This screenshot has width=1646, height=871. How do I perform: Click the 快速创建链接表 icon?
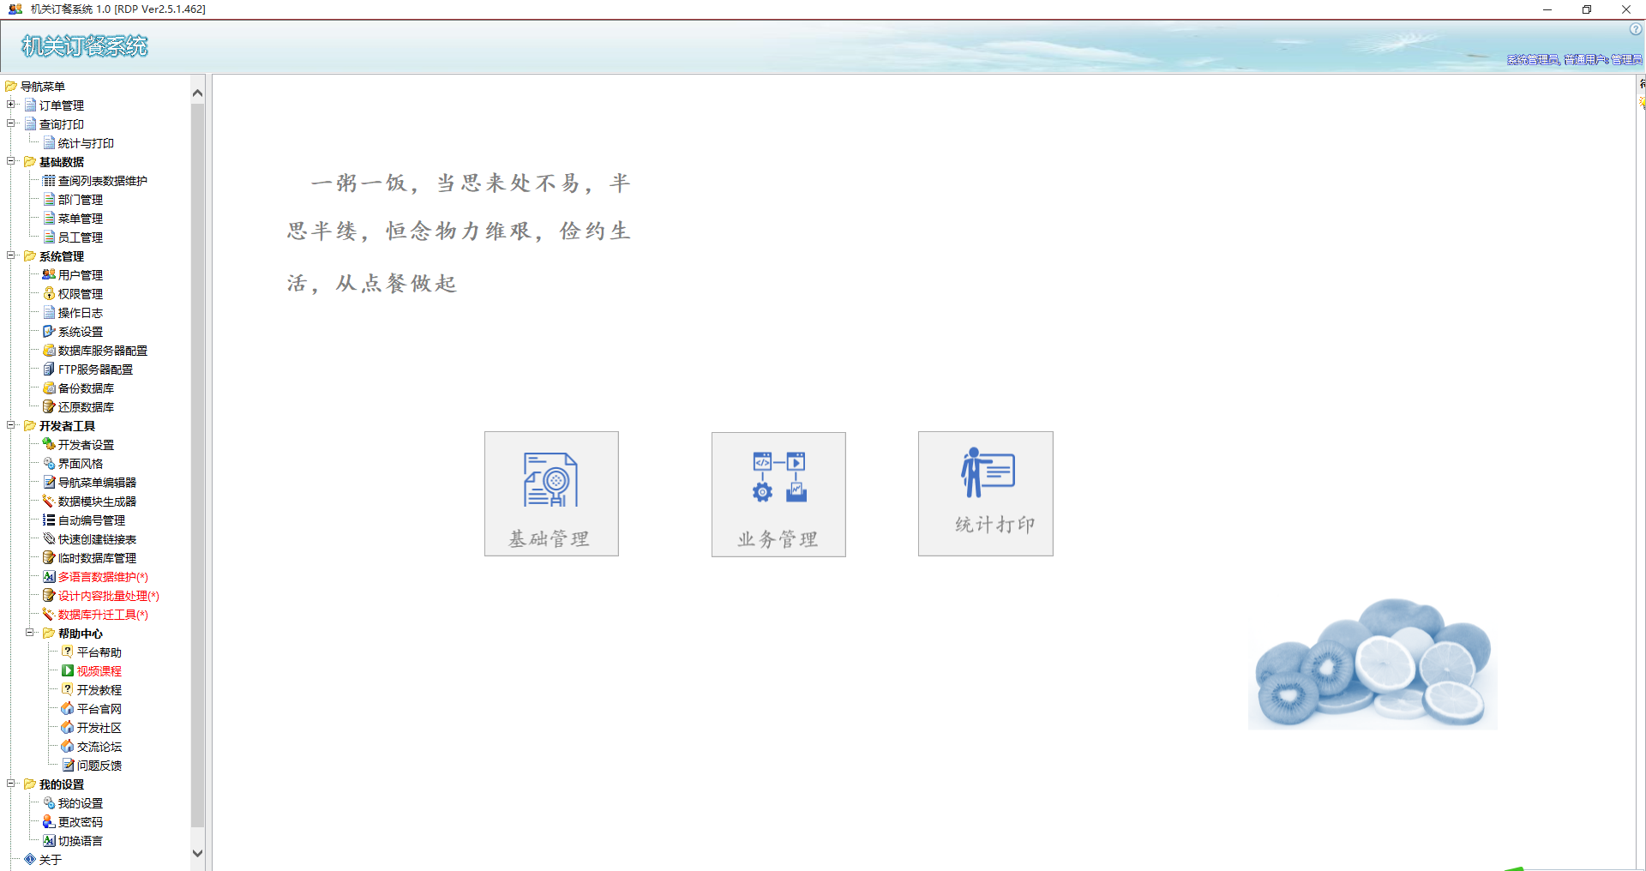tap(49, 538)
